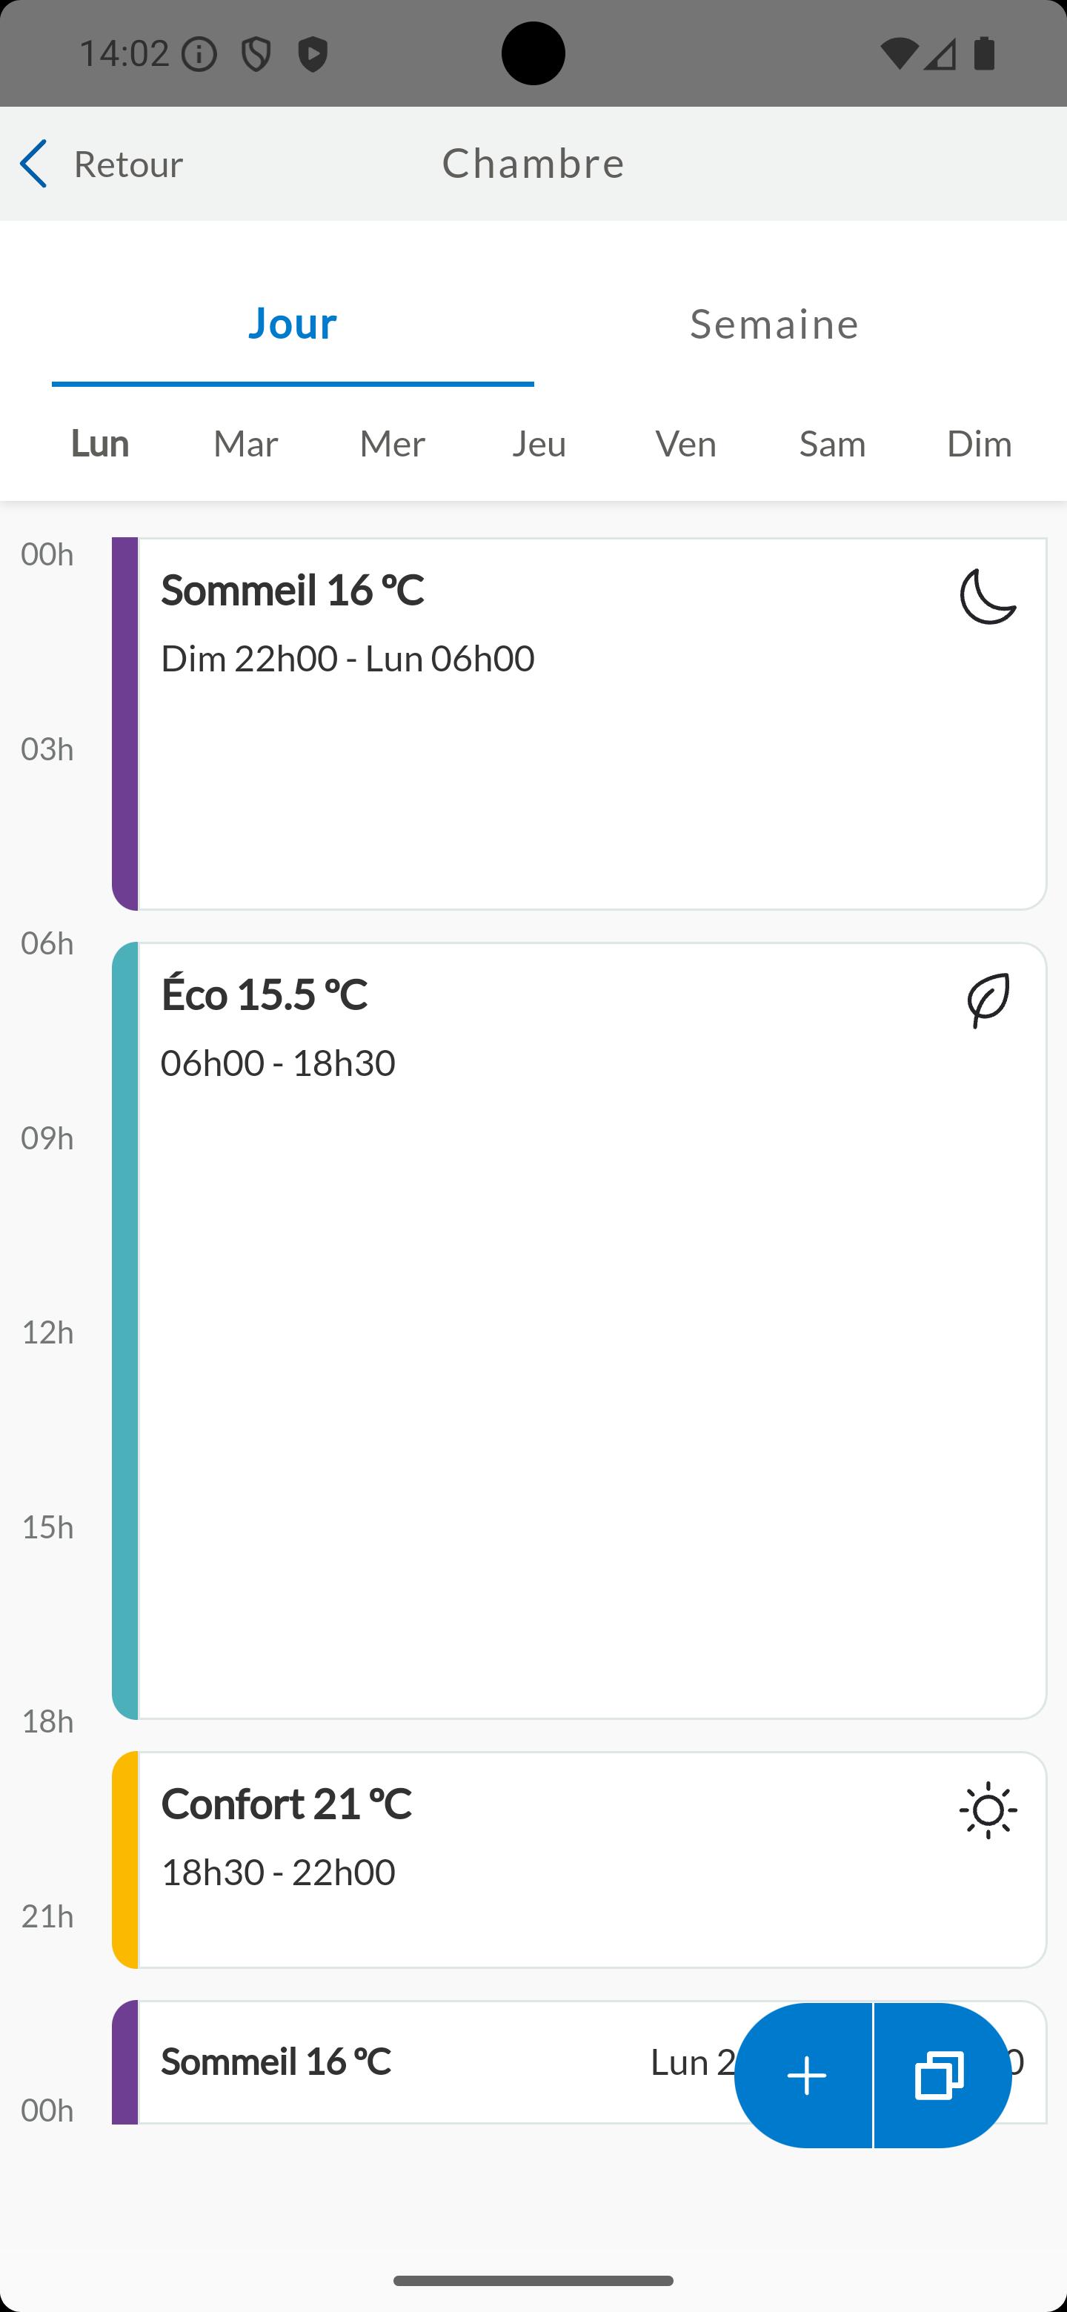
Task: Click the moon icon on Sommeil card
Action: [x=988, y=596]
